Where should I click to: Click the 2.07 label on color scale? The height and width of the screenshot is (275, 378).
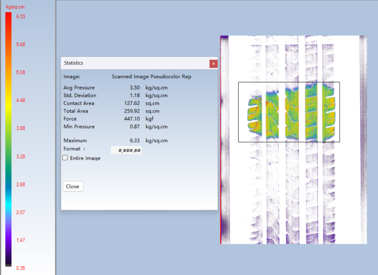[x=21, y=212]
